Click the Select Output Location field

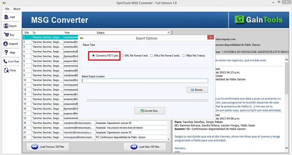coord(145,81)
